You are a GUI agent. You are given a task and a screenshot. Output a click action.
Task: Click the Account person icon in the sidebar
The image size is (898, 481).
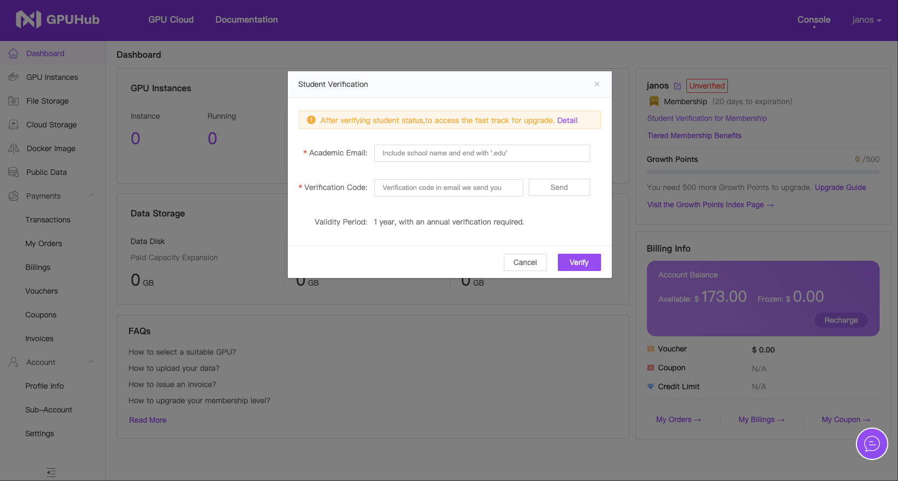pyautogui.click(x=13, y=362)
